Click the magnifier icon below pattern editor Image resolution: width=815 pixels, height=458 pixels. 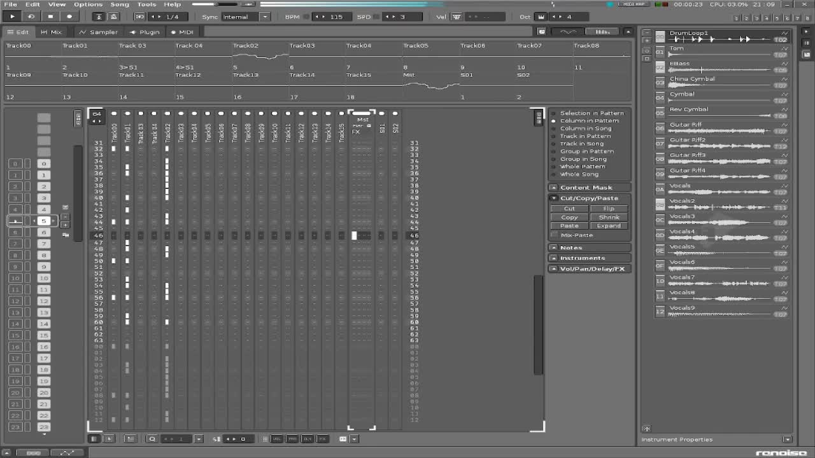pyautogui.click(x=152, y=439)
